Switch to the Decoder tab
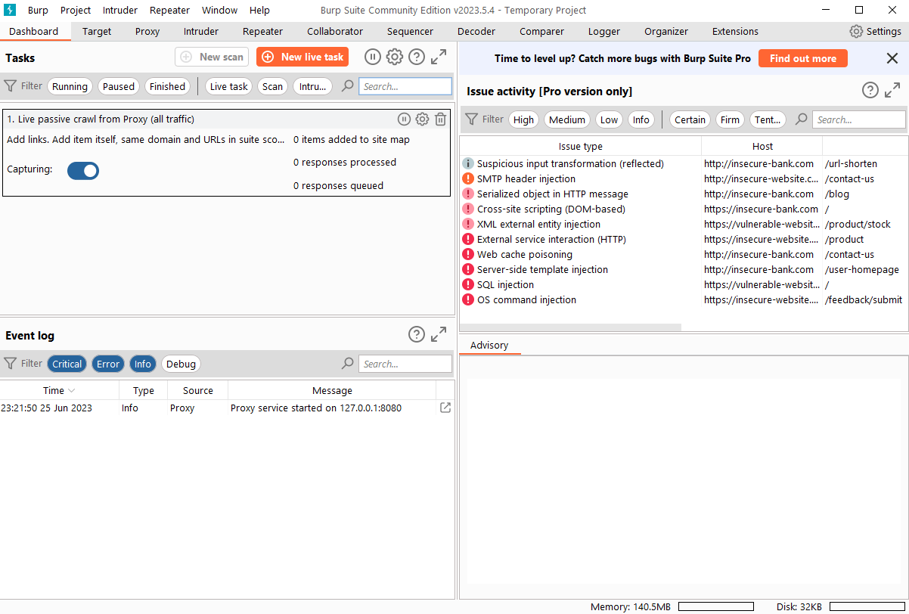909x614 pixels. click(476, 31)
